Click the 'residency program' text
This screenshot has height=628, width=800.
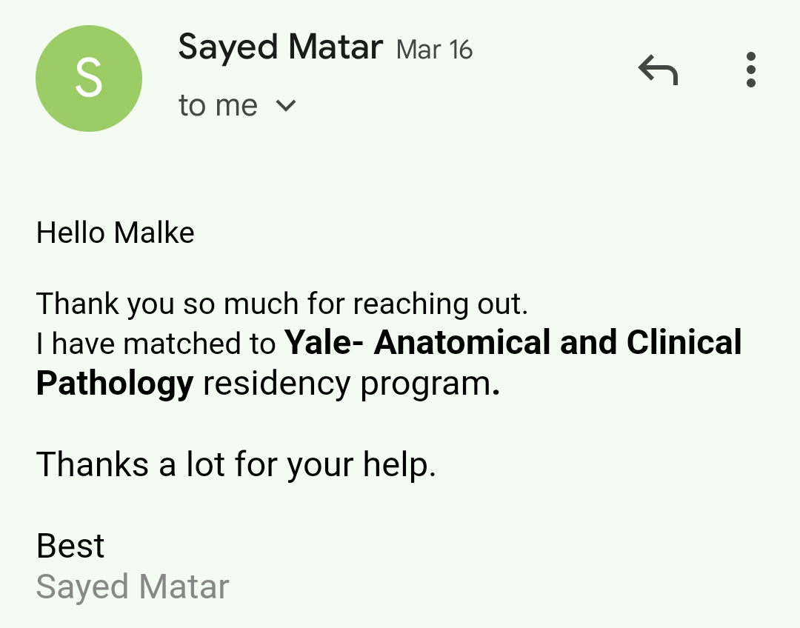tap(347, 384)
